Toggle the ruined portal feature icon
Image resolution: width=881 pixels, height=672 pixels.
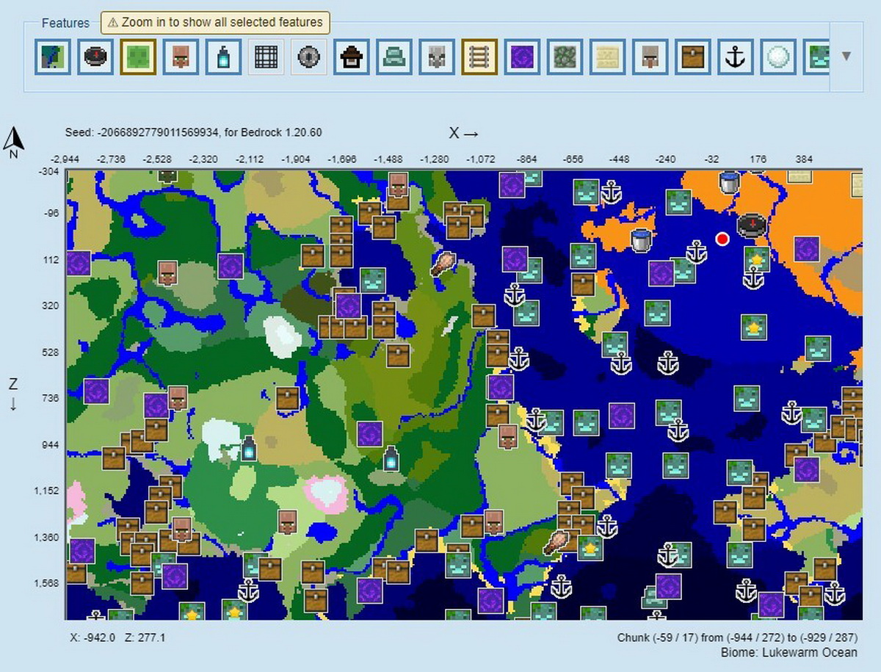pos(521,57)
